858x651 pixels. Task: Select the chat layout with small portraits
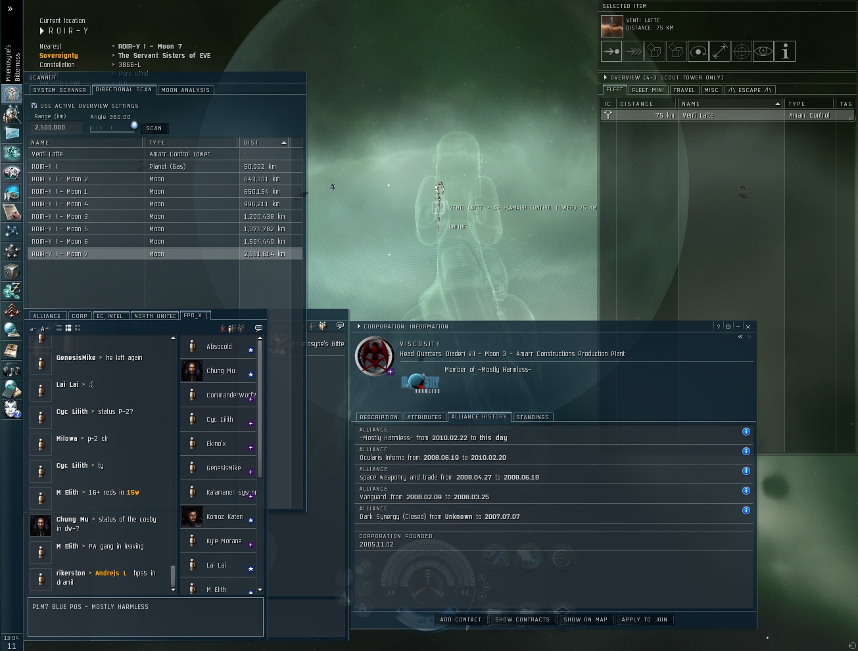point(68,328)
